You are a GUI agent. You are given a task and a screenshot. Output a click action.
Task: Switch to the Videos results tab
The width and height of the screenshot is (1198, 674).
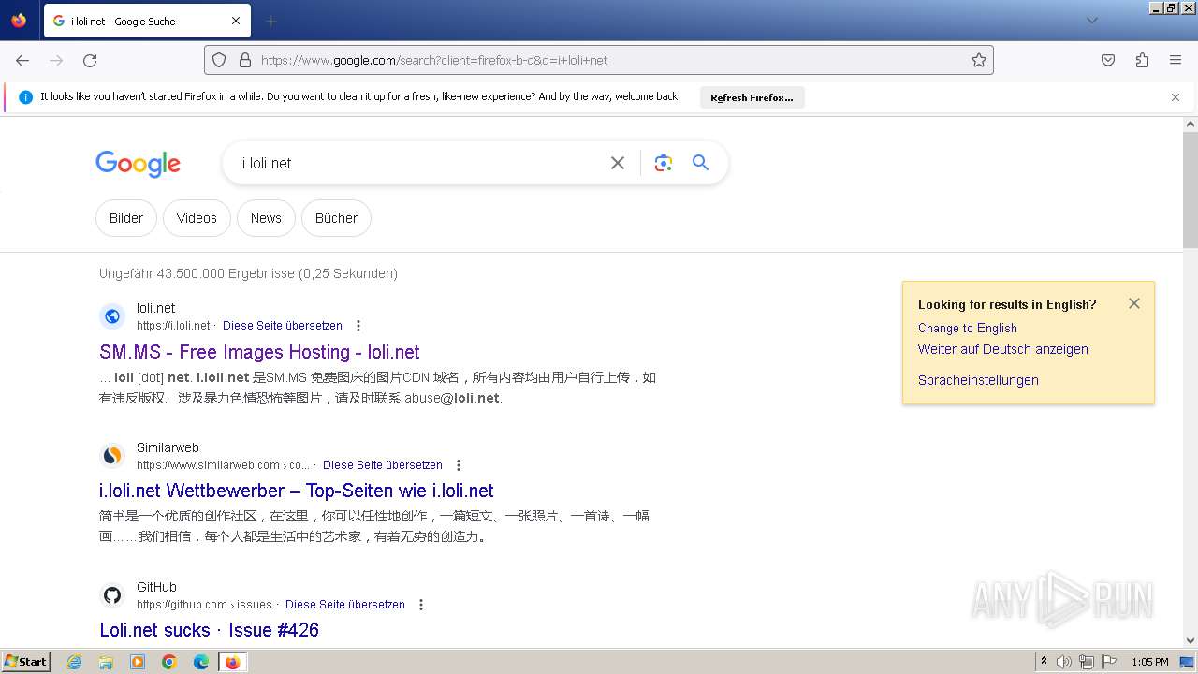pyautogui.click(x=197, y=218)
